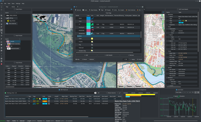This screenshot has width=201, height=122.
Task: Click the Canada flag preset icon
Action: [x=8, y=41]
